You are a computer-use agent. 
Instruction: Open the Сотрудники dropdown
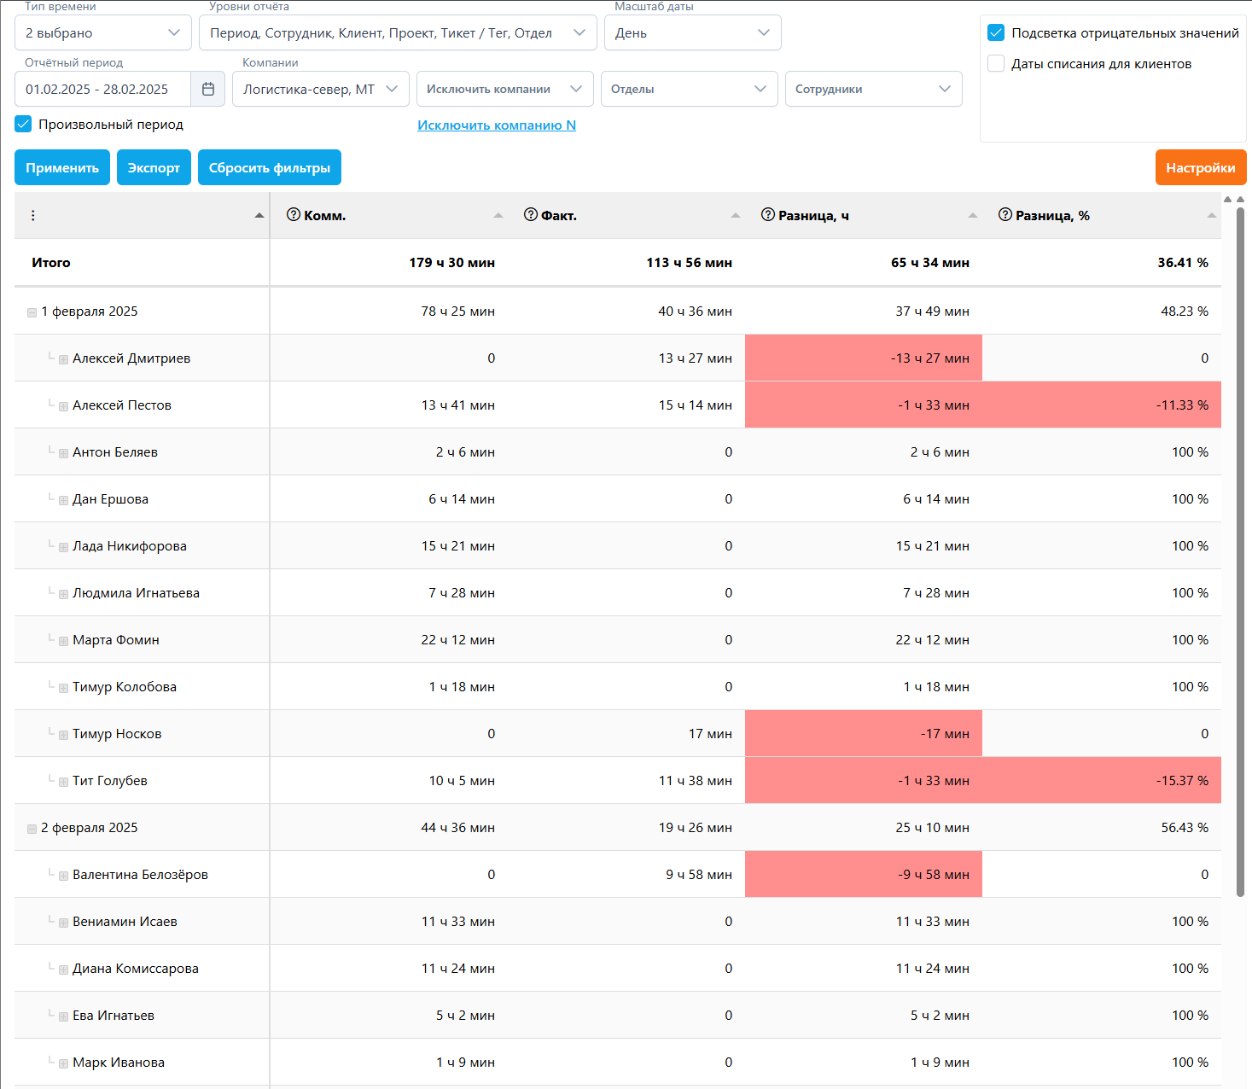(x=873, y=89)
